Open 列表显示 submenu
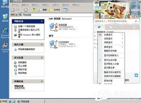The width and height of the screenshot is (141, 103). click(x=113, y=42)
